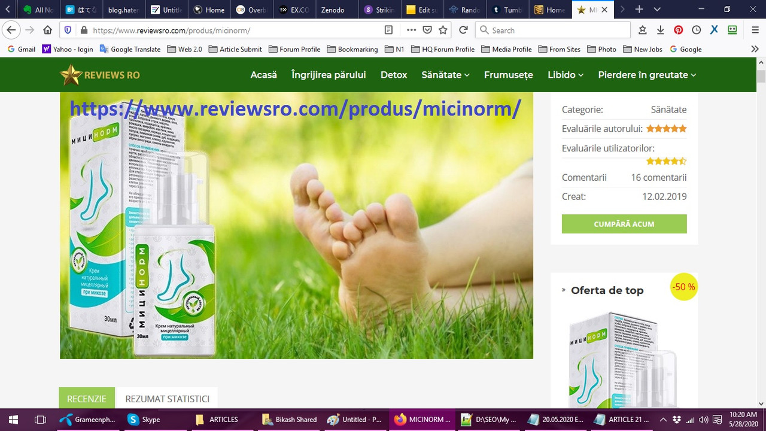The width and height of the screenshot is (766, 431).
Task: Open the Detox menu item
Action: pos(394,75)
